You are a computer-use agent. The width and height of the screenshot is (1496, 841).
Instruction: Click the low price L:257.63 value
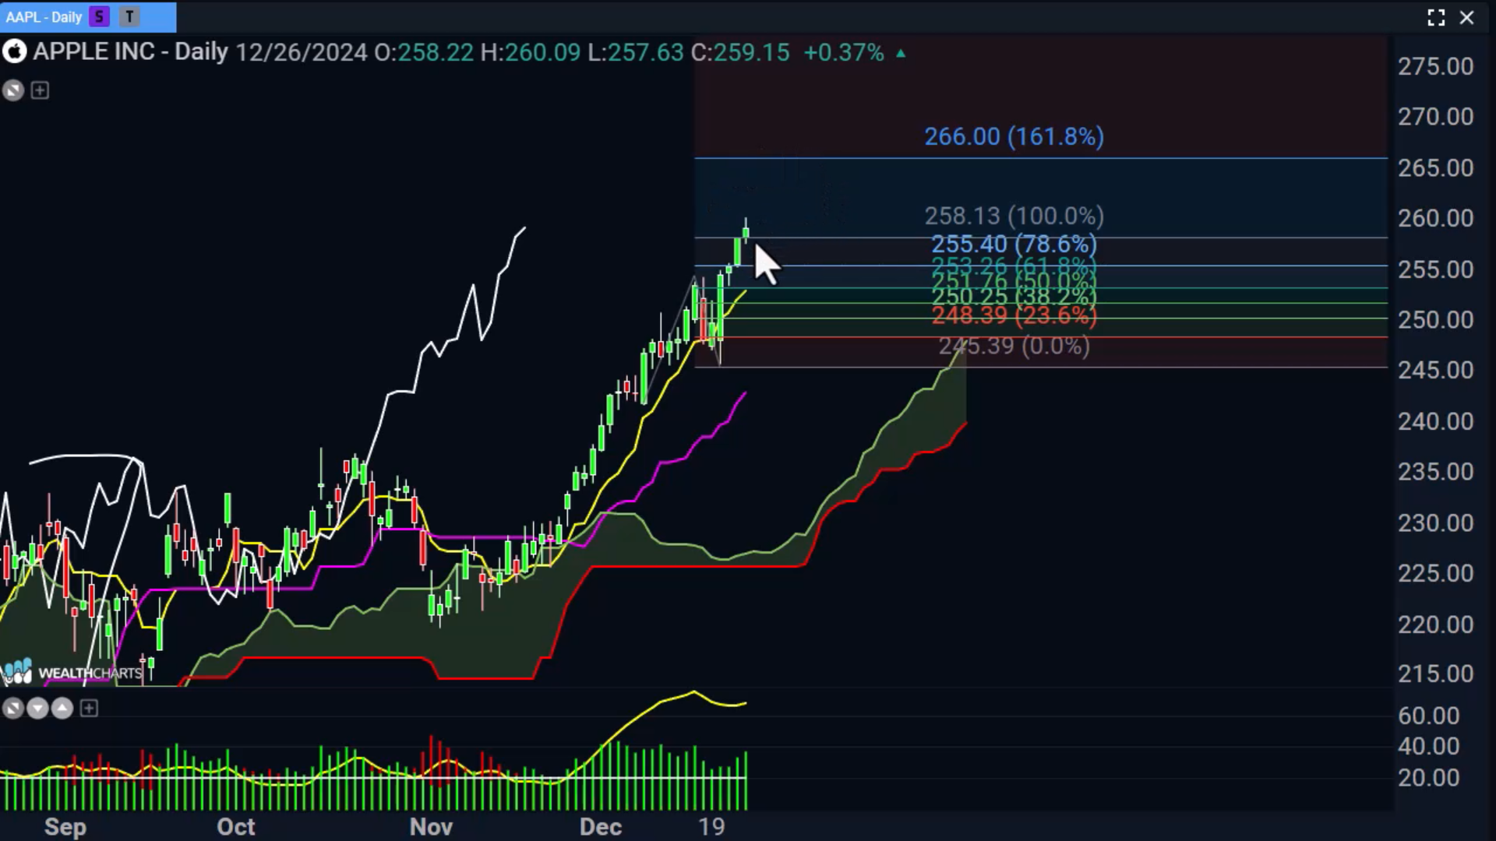coord(635,53)
